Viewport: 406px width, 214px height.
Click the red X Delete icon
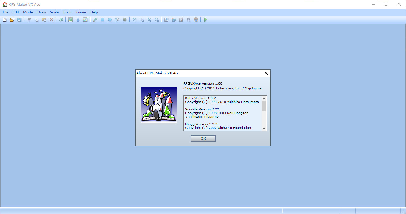[x=51, y=20]
